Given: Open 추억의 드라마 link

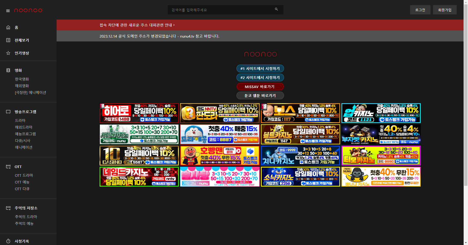Looking at the screenshot, I should [x=26, y=217].
